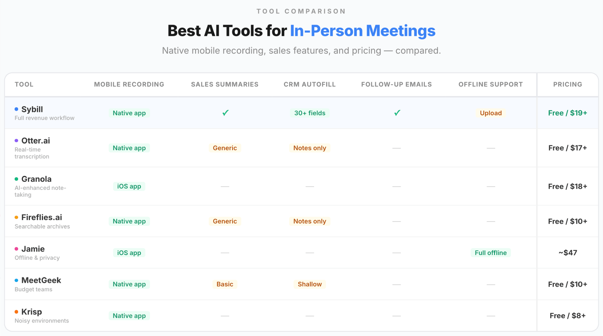Viewport: 603px width, 336px height.
Task: Click the Free / $19+ price for Sybill
Action: [568, 113]
